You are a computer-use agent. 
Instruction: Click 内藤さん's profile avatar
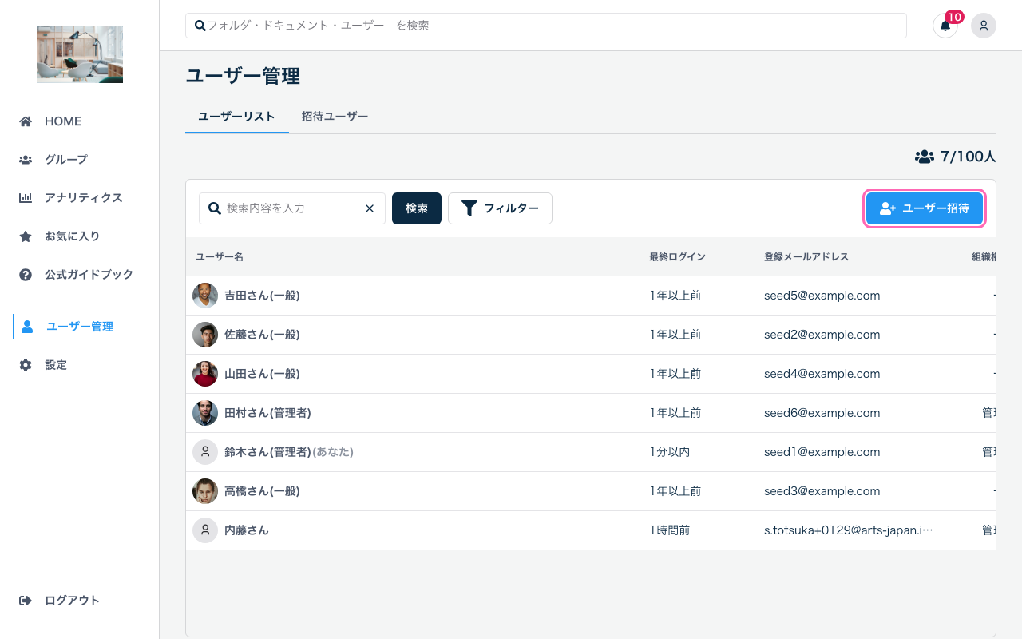(205, 530)
